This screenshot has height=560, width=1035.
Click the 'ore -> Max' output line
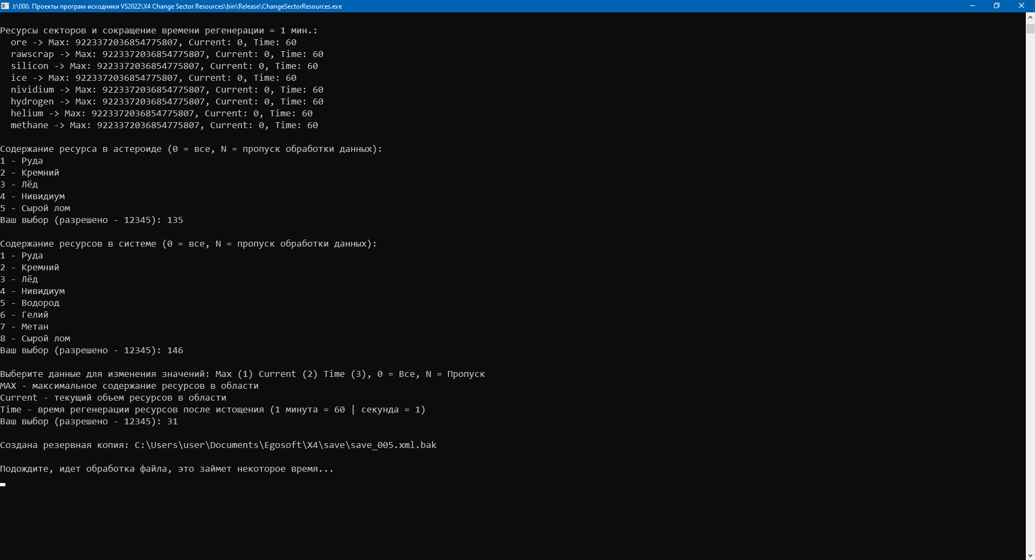pos(153,43)
